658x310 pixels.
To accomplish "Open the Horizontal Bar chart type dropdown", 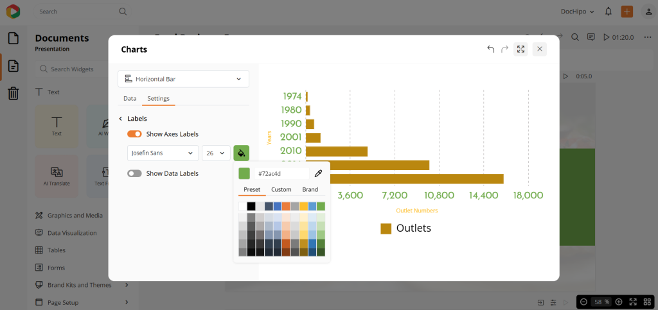I will coord(183,79).
